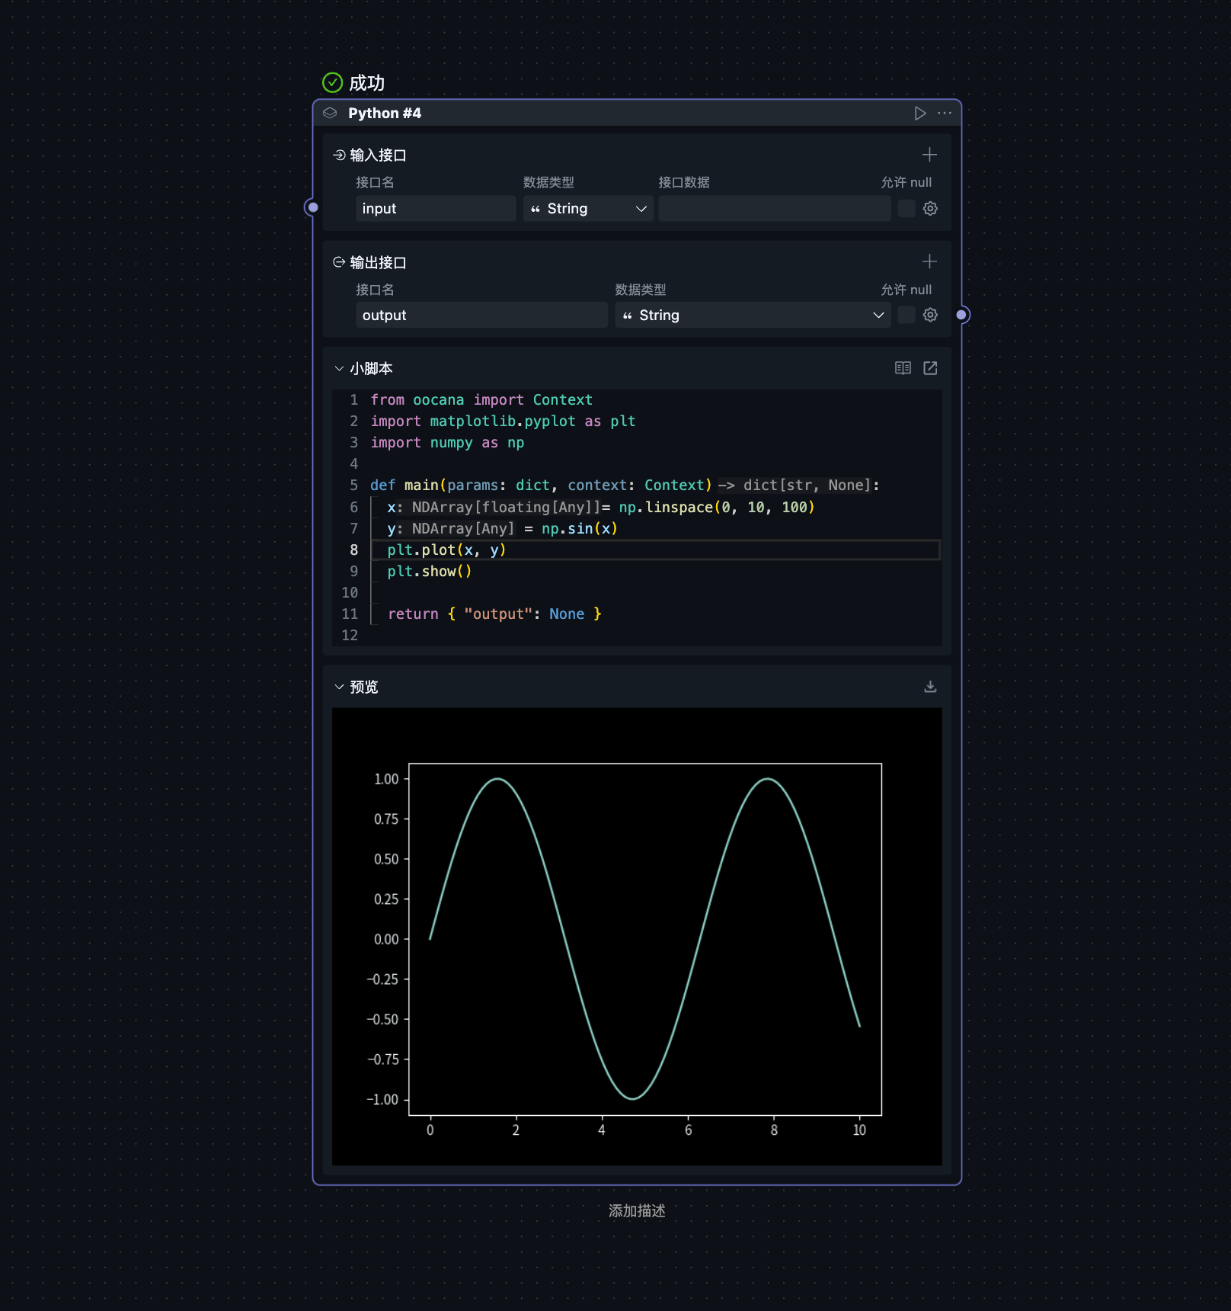Click the block layer icon beside Python #4

coord(330,113)
